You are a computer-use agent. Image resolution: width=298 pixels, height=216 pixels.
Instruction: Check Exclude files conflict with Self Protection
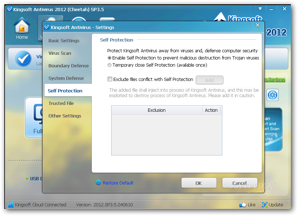(x=110, y=79)
